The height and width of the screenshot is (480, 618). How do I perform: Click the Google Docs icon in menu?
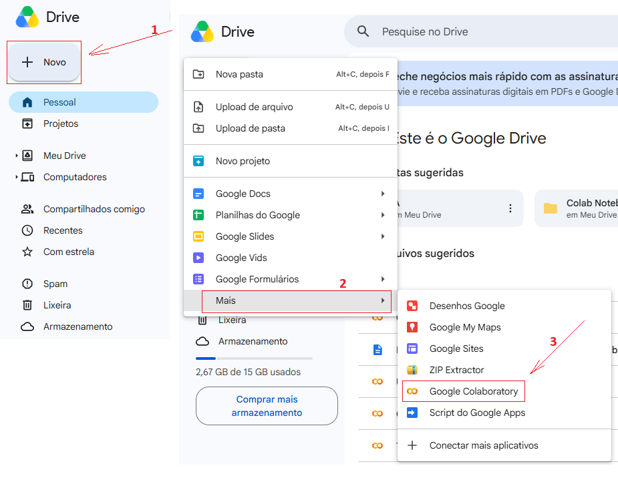pos(198,194)
